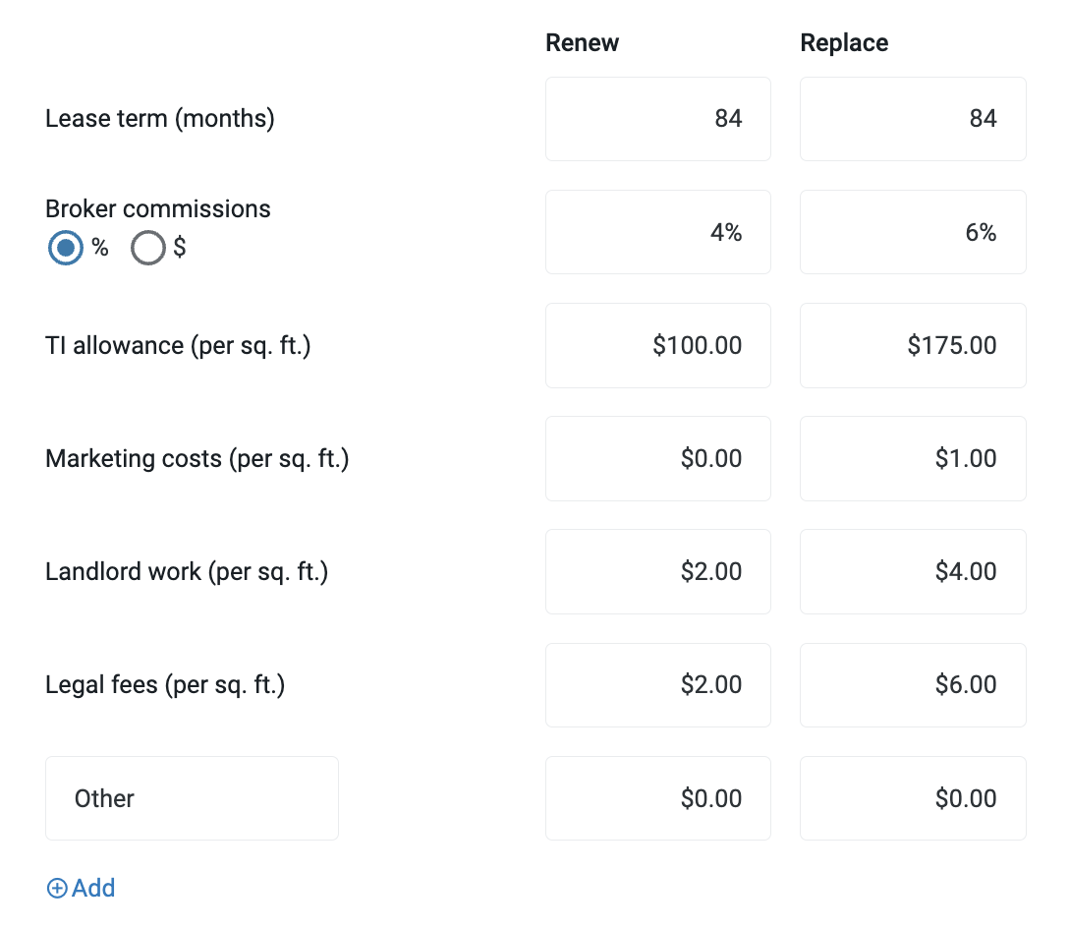Click the Renew lease term field

click(657, 119)
